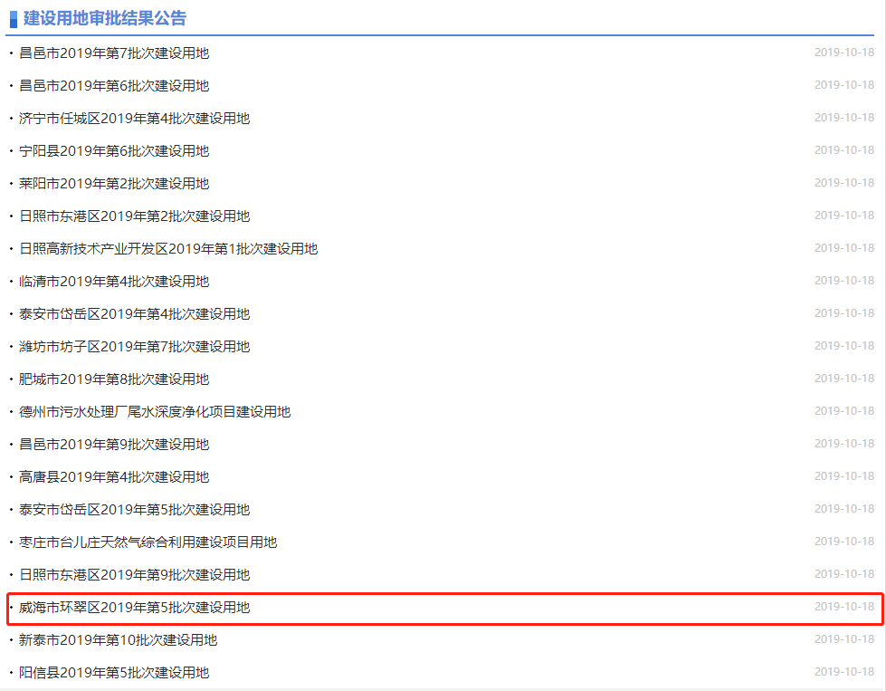
Task: Open 昌邑市2019年第7批次建设用地 announcement
Action: (x=114, y=53)
